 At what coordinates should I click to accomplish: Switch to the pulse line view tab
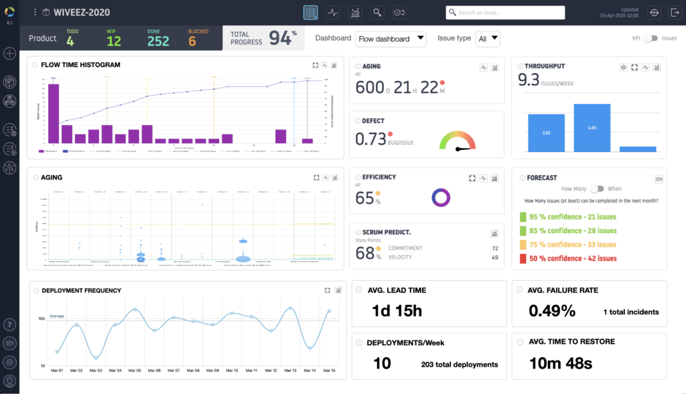[333, 13]
